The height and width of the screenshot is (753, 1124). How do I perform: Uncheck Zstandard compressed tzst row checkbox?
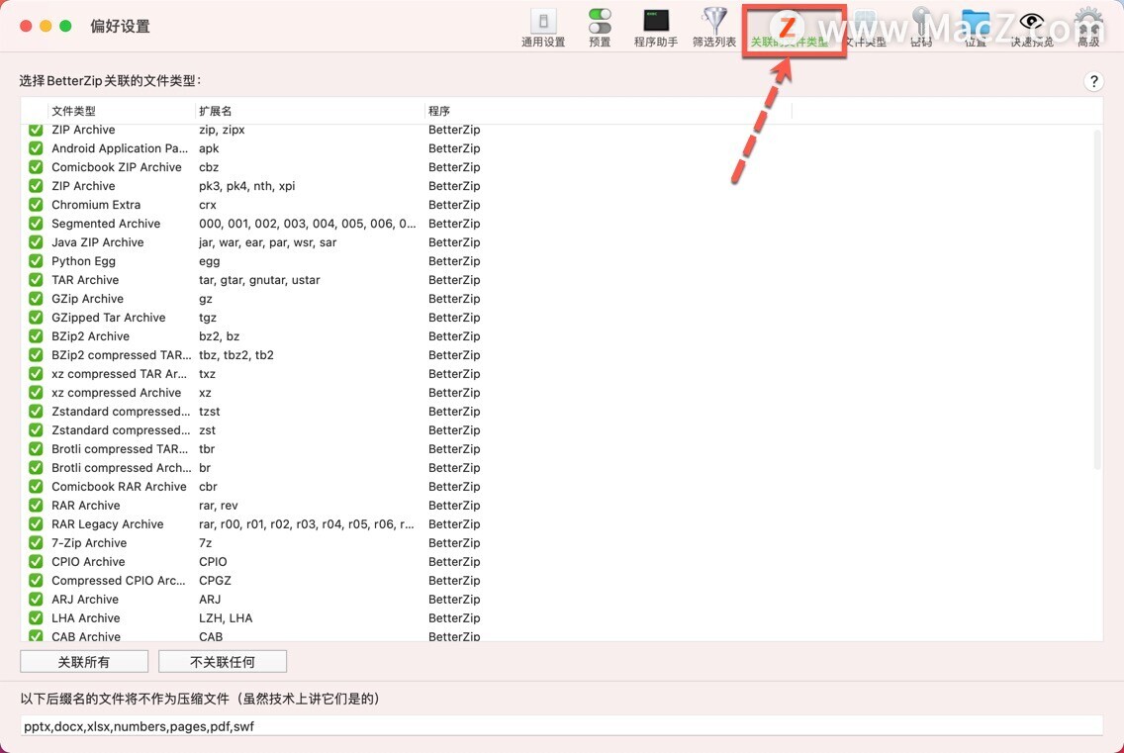[36, 412]
